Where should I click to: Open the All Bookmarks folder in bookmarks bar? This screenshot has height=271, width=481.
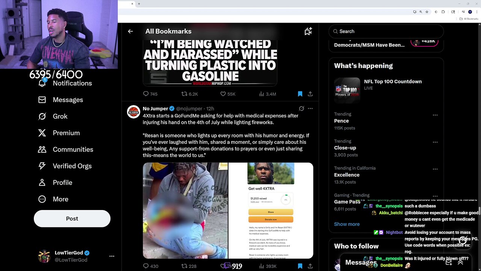(469, 19)
